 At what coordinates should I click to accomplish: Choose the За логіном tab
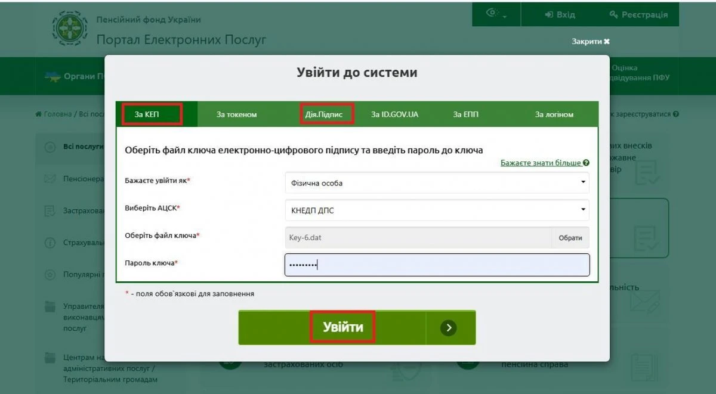pyautogui.click(x=554, y=114)
